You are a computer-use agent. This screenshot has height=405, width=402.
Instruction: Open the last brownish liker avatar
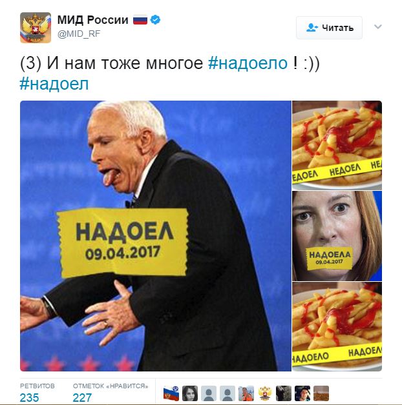point(321,393)
